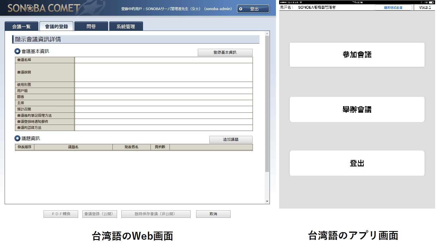Tap 參加會議 on the app screen
The height and width of the screenshot is (244, 440).
point(357,55)
